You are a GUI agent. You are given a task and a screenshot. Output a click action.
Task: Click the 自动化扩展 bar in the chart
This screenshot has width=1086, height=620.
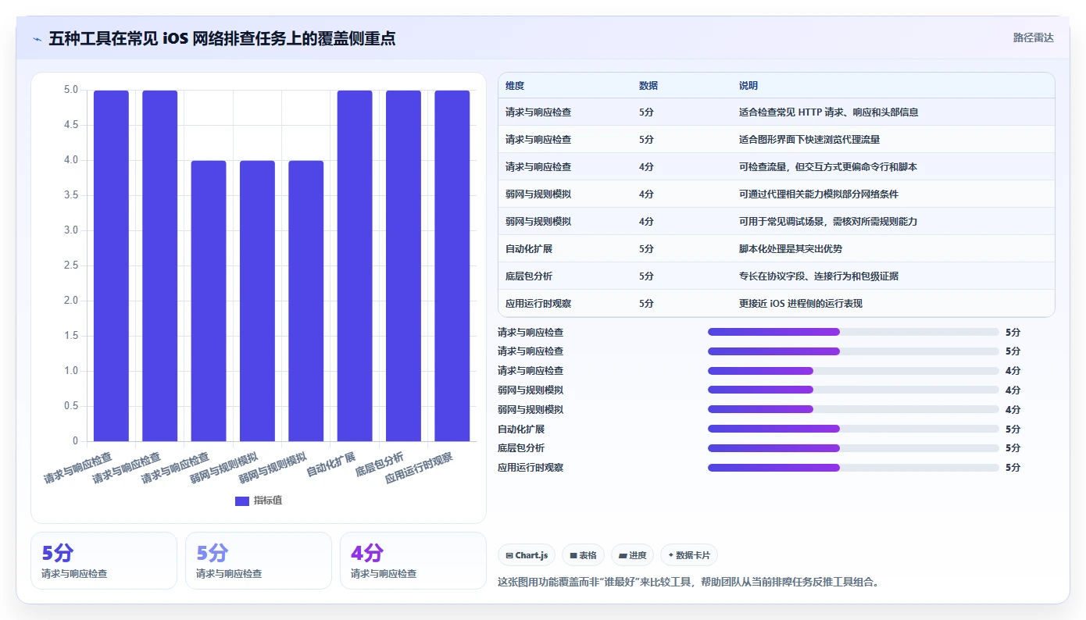pos(355,265)
